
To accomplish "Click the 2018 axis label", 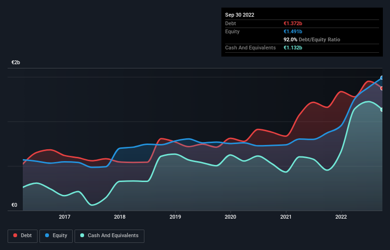I will (x=120, y=217).
